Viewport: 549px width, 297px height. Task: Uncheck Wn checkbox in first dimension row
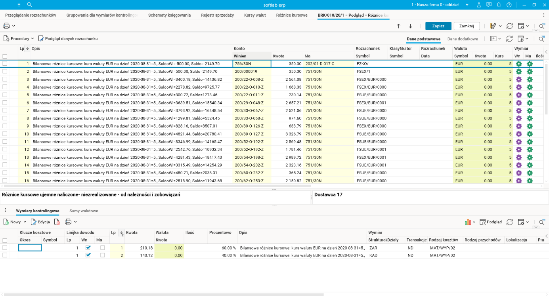[88, 247]
